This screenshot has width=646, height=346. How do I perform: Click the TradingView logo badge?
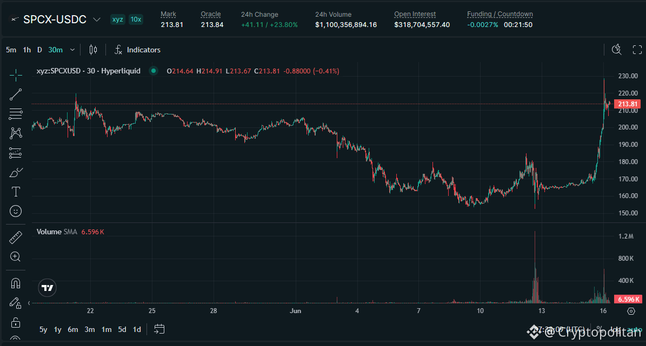click(48, 288)
